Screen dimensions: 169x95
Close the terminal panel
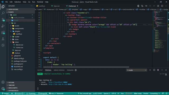(x=166, y=70)
